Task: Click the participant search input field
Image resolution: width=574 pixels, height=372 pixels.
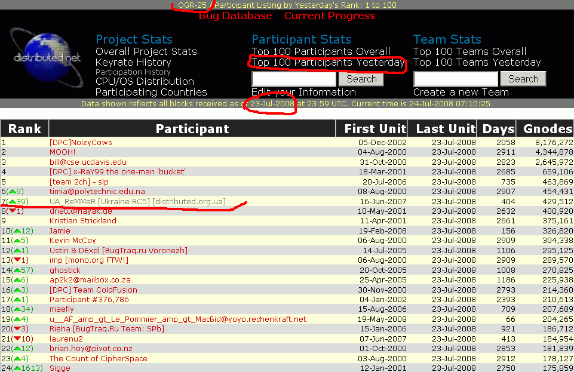Action: 294,79
